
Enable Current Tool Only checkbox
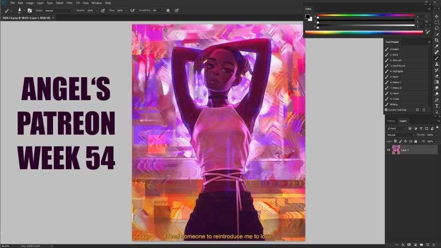pyautogui.click(x=386, y=110)
